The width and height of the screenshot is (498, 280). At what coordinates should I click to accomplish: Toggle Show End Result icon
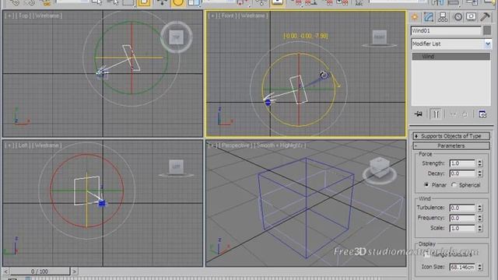pyautogui.click(x=436, y=114)
